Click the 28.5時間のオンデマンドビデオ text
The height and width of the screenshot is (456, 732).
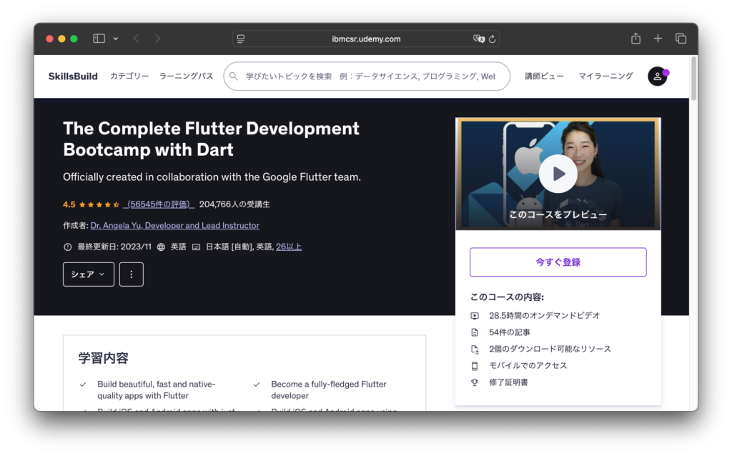[544, 315]
